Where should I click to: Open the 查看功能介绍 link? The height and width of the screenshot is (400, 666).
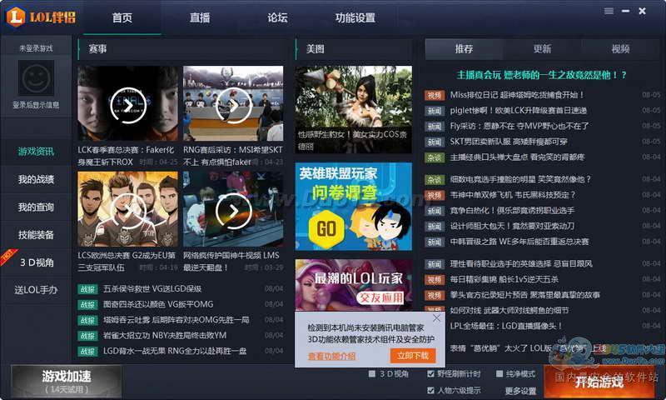[x=331, y=356]
